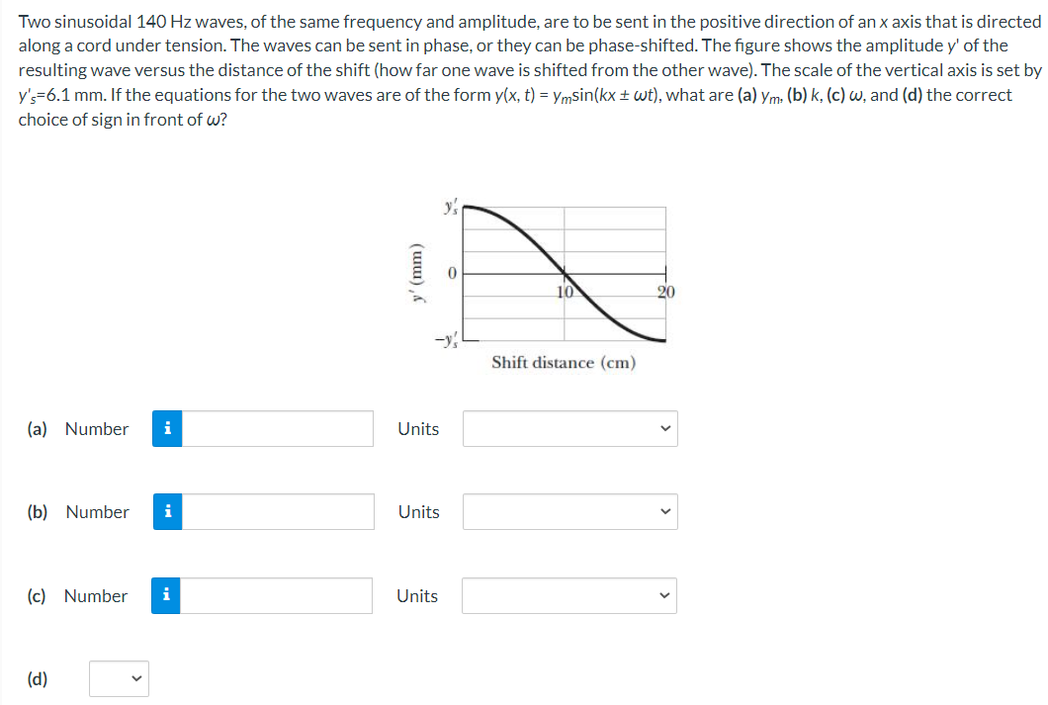
Task: Open the Units dropdown for part (b)
Action: coord(568,512)
